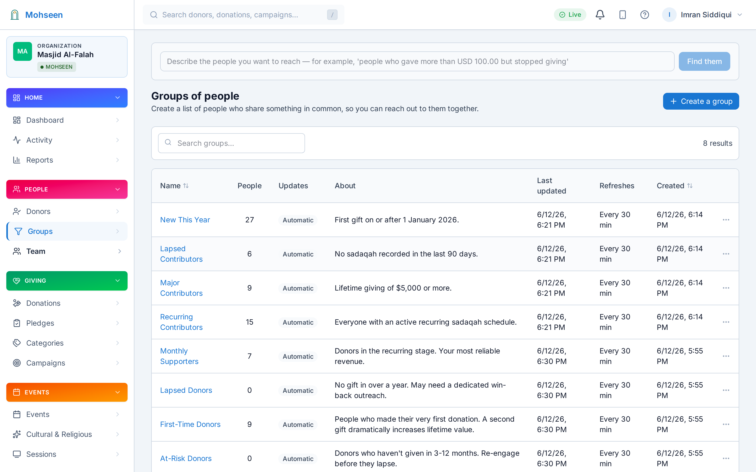The image size is (756, 472).
Task: Click the Groups funnel icon
Action: tap(18, 231)
